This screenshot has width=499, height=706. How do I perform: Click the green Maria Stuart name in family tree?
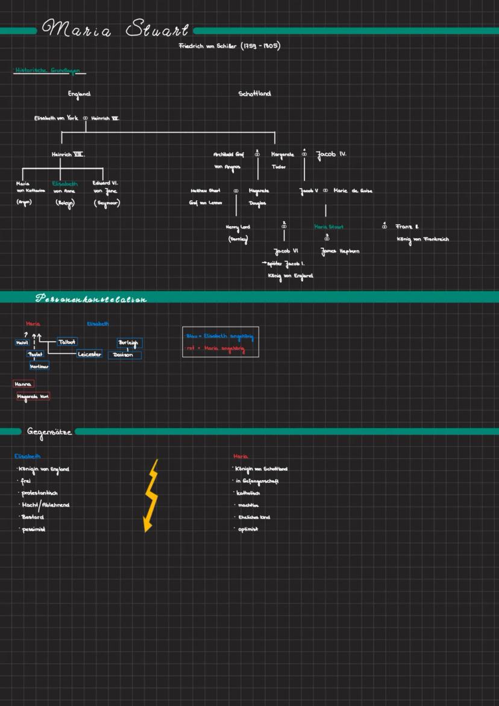[x=328, y=227]
